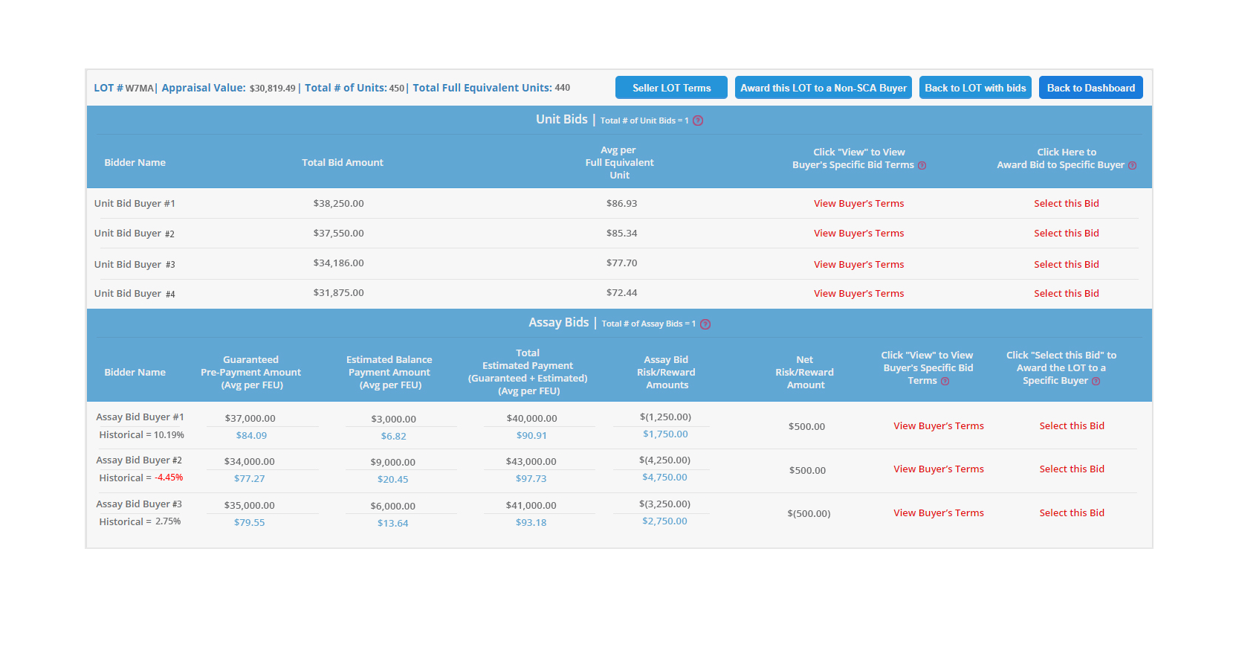This screenshot has height=662, width=1239.
Task: Click help icon beside Total Unit Bids count
Action: (x=698, y=120)
